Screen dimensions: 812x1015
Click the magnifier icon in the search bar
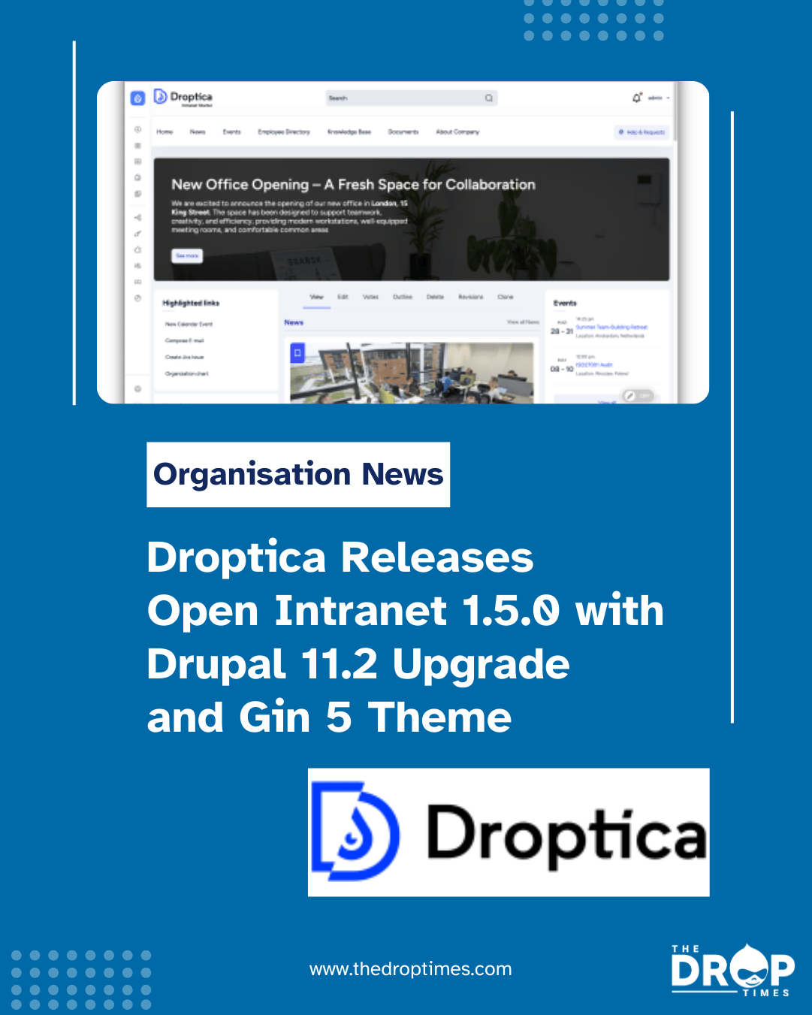pos(488,98)
